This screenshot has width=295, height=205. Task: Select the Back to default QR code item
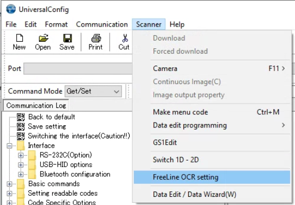[21, 117]
